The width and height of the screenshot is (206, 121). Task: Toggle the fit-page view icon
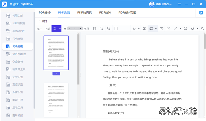[x=116, y=29]
